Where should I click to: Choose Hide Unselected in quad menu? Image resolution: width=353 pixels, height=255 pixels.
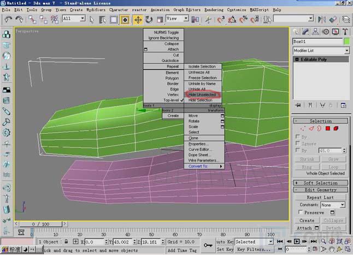[202, 94]
